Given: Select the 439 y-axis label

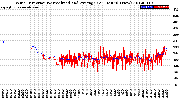Looking at the screenshot, I should point(176,28).
